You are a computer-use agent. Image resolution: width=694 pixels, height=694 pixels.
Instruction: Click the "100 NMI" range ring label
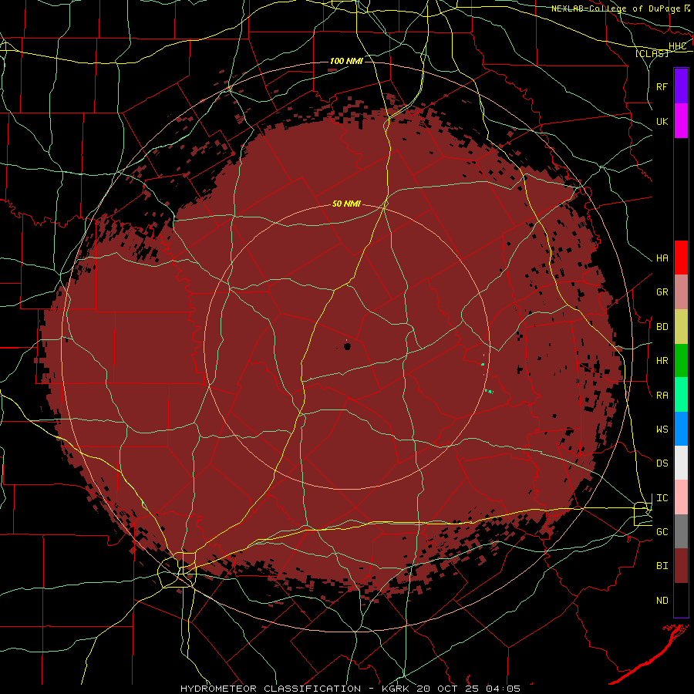tap(346, 61)
